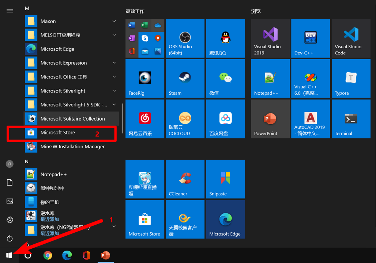Open the Typora tile
This screenshot has width=376, height=263.
coord(351,78)
